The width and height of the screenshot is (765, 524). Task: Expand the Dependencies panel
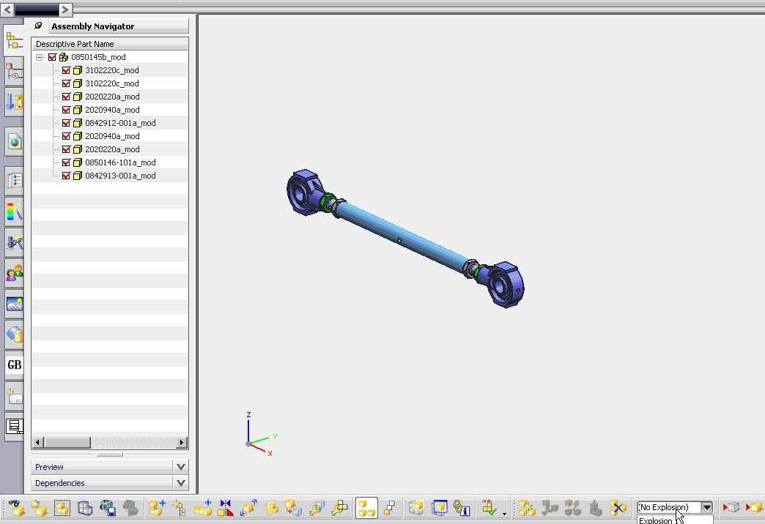[180, 483]
